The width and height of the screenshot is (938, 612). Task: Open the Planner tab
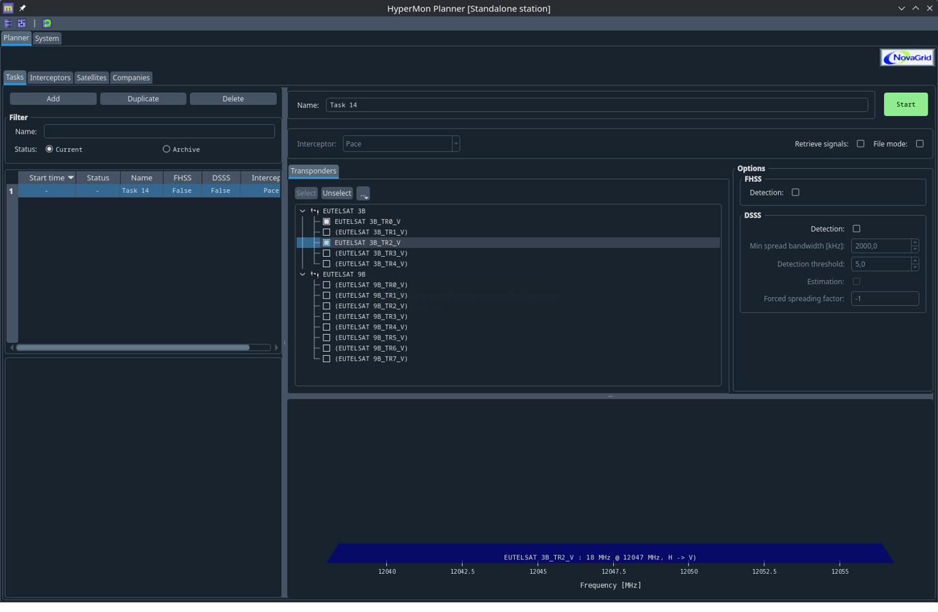click(x=16, y=38)
